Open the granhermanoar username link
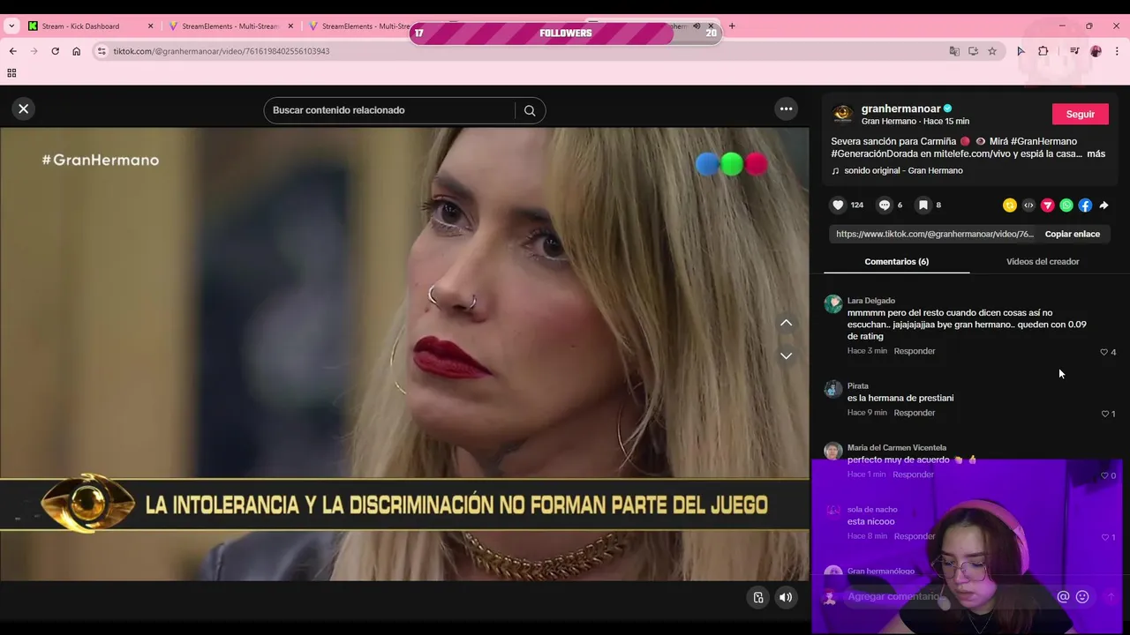This screenshot has width=1130, height=635. pos(900,108)
